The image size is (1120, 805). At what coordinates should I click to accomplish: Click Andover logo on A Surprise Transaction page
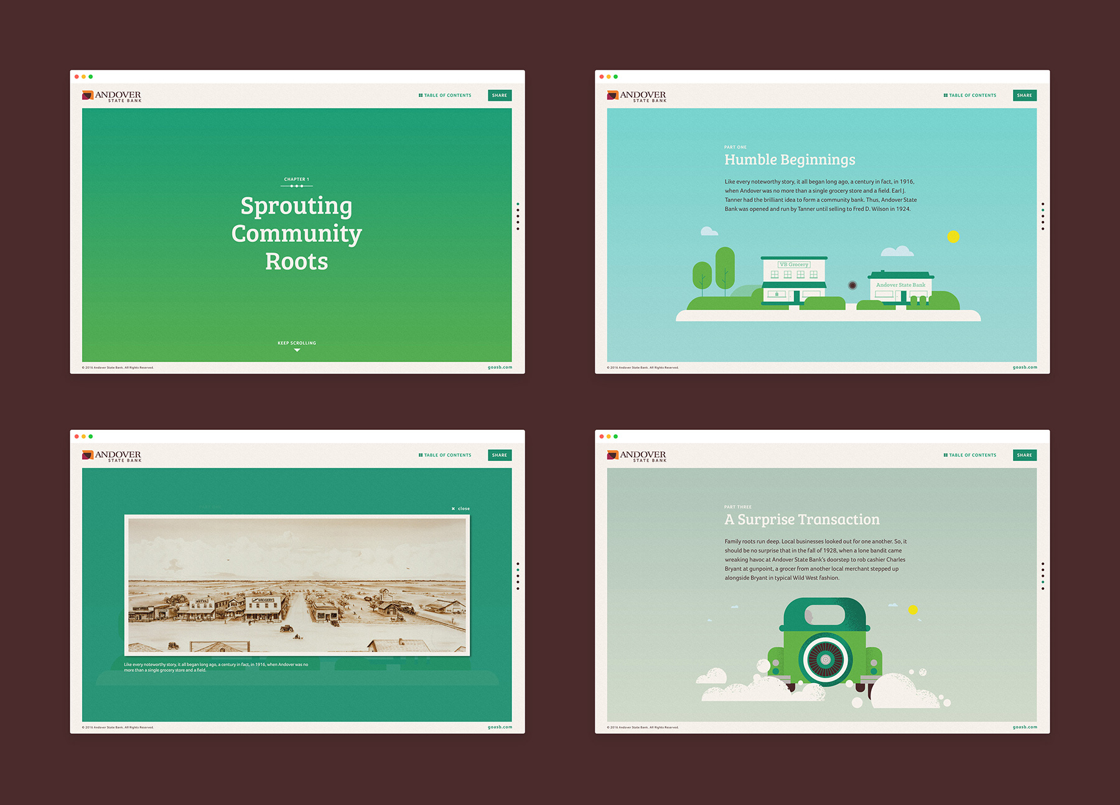(x=637, y=455)
